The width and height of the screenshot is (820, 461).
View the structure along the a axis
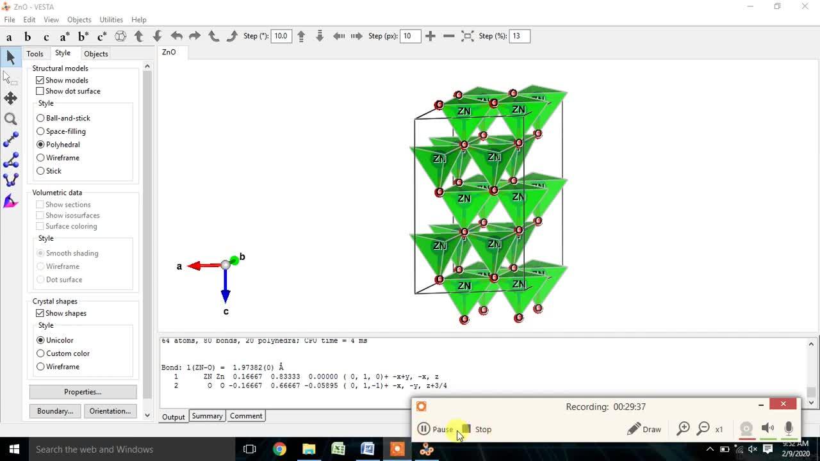click(x=9, y=36)
